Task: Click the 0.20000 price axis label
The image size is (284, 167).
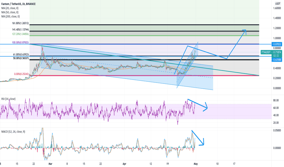Action: tap(277, 78)
